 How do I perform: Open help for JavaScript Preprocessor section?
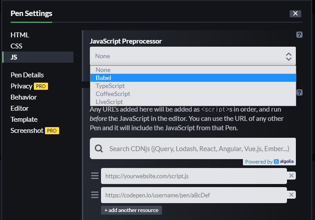point(299,35)
